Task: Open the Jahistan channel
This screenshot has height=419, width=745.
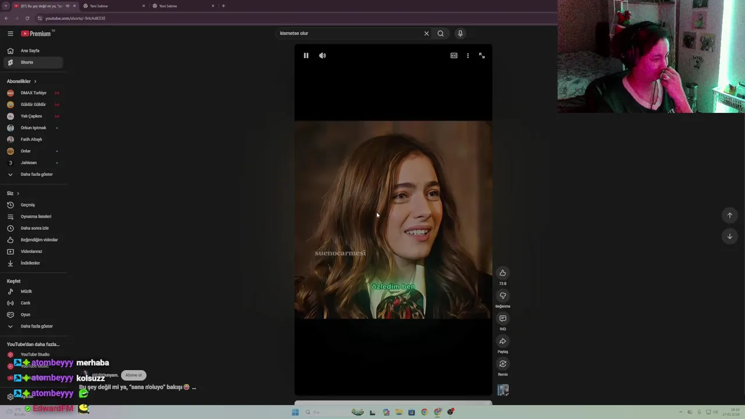Action: [33, 163]
